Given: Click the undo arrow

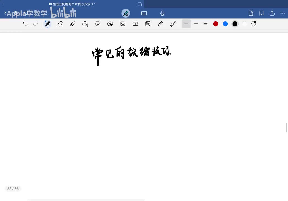Looking at the screenshot, I should [25, 24].
